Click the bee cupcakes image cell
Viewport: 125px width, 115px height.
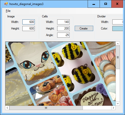(x=75, y=67)
